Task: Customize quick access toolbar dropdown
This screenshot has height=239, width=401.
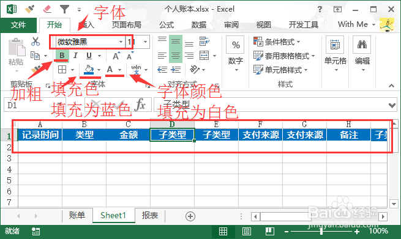Action: pos(79,10)
